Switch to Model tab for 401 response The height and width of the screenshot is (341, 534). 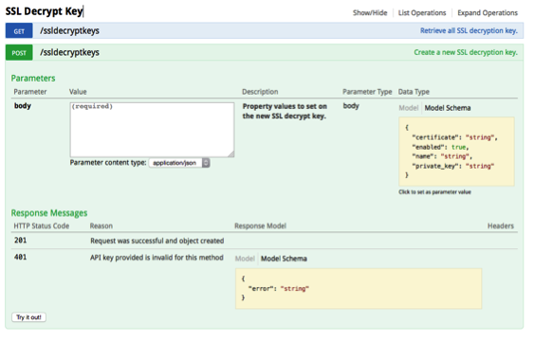[245, 259]
